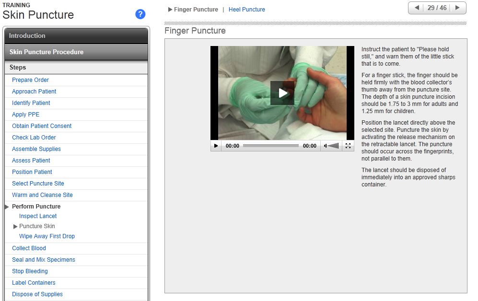Go to the next page arrow

457,8
